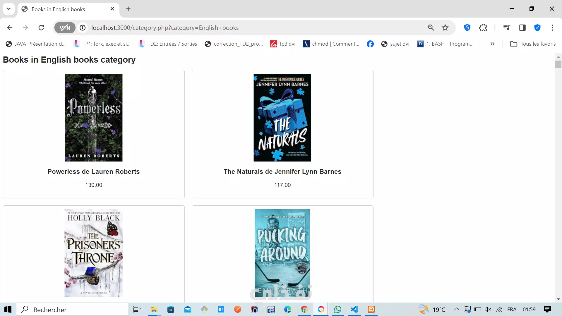Click the Pucking Around book cover
562x316 pixels.
pyautogui.click(x=282, y=253)
